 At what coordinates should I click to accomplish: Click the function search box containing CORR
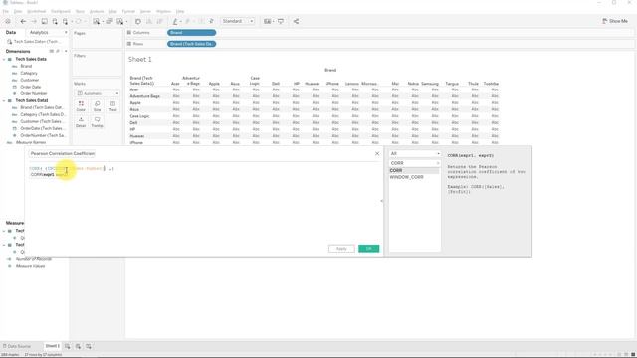414,163
